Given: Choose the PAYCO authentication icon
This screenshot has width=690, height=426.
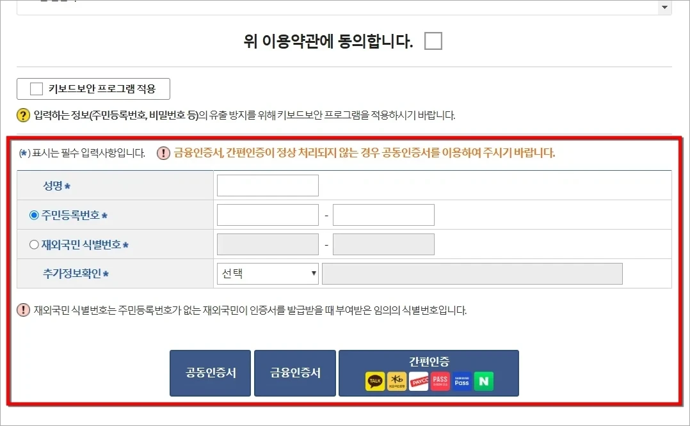Looking at the screenshot, I should click(x=419, y=381).
